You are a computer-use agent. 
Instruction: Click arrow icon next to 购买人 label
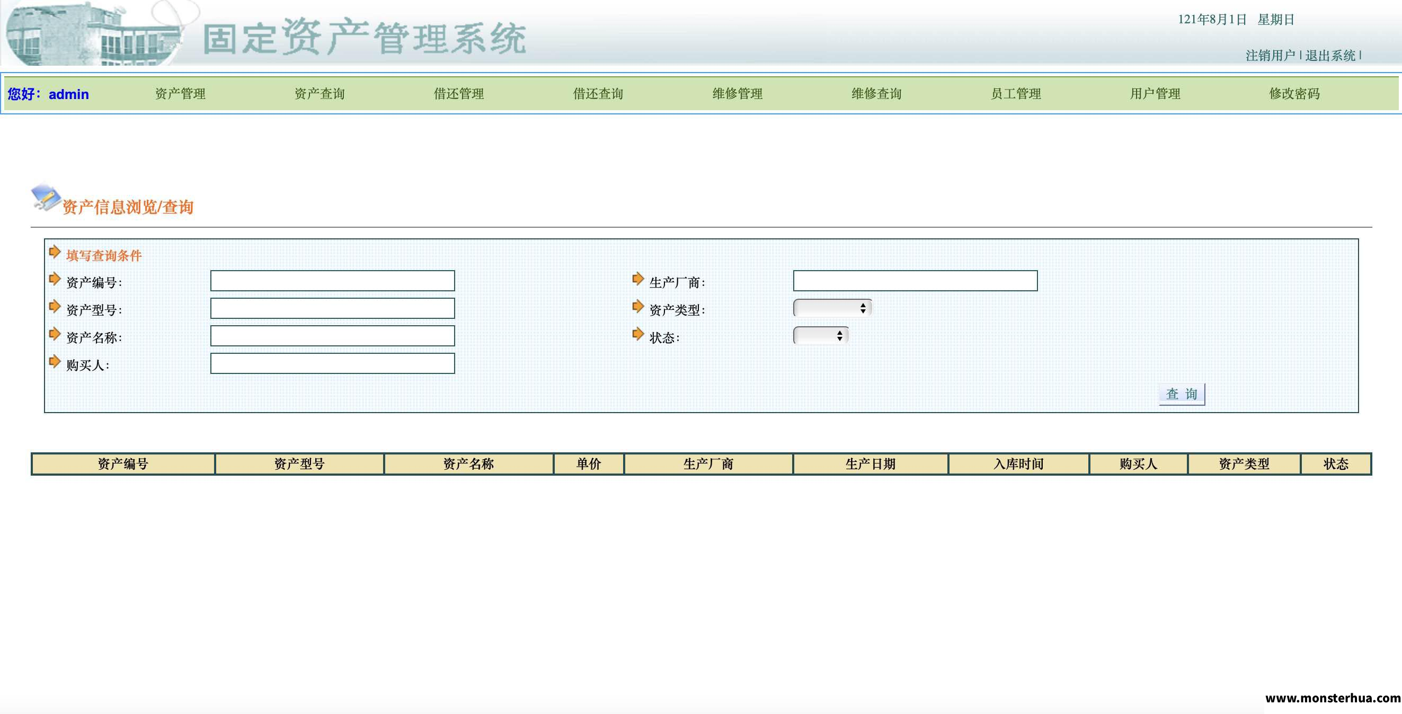pos(55,361)
